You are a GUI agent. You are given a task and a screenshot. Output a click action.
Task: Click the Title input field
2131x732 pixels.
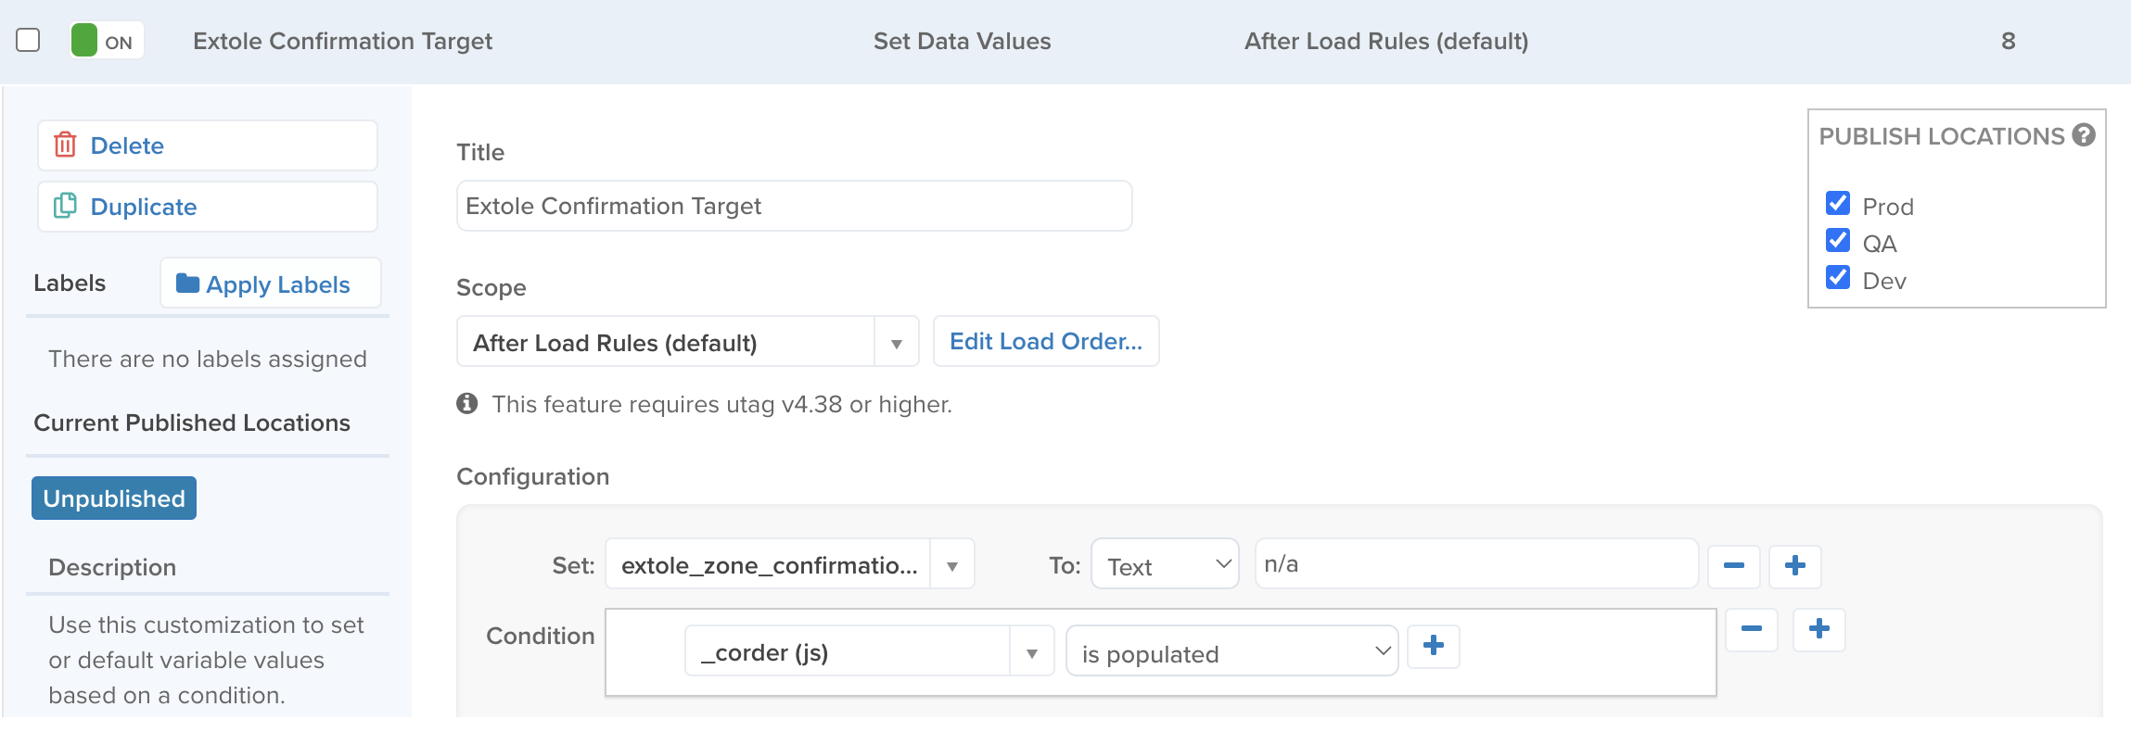794,207
